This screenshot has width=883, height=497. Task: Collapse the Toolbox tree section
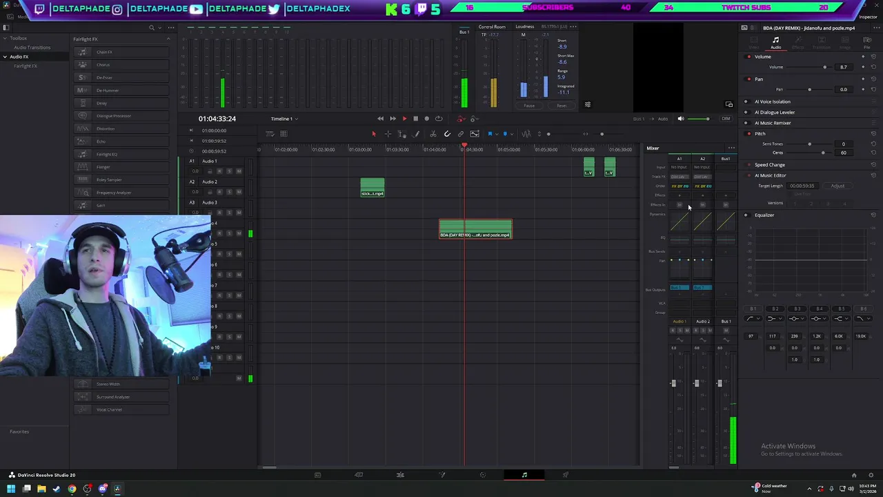tap(6, 38)
